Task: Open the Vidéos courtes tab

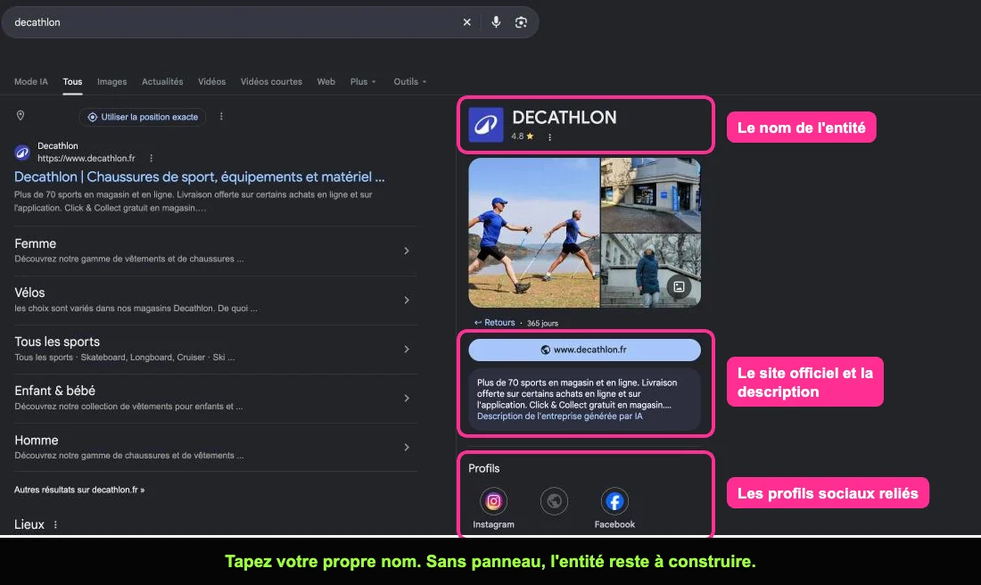Action: [271, 82]
